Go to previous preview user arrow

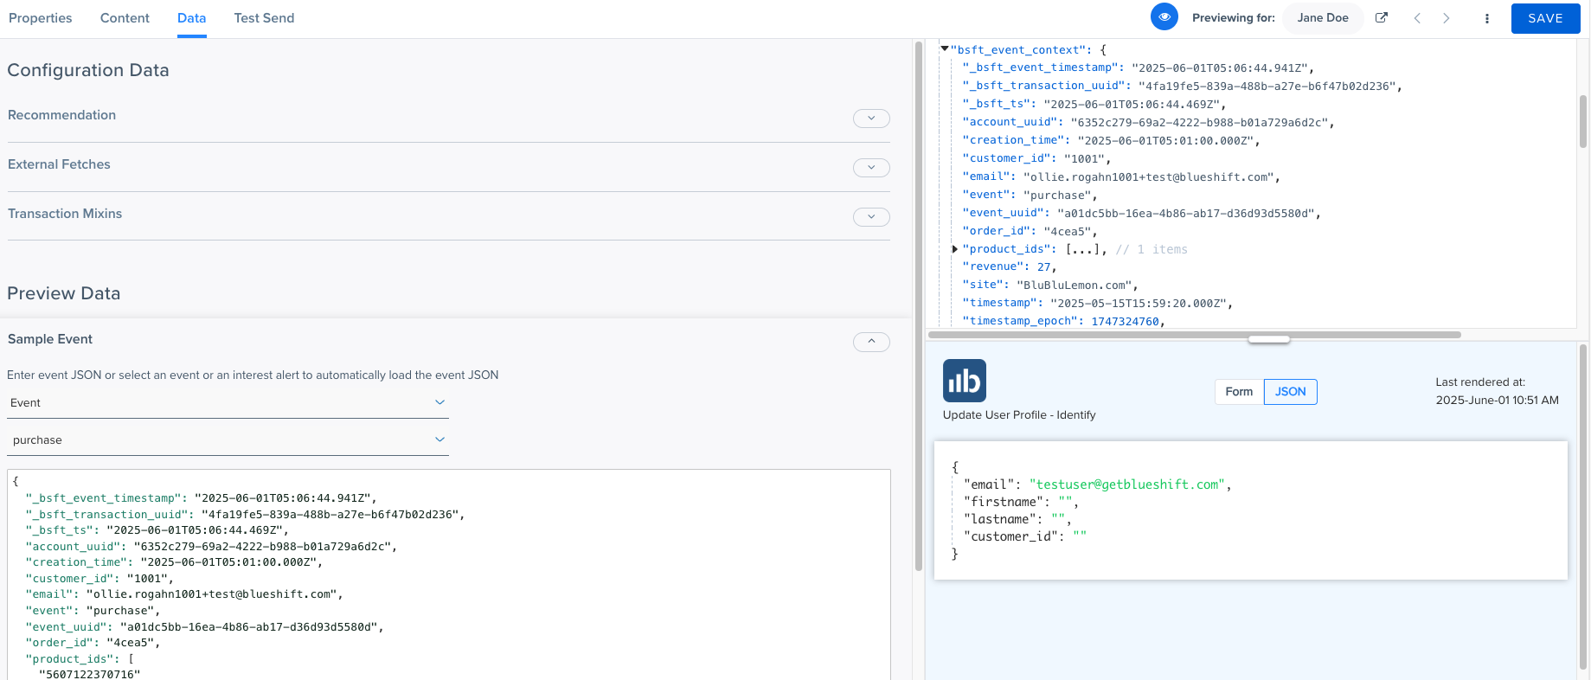(x=1417, y=18)
